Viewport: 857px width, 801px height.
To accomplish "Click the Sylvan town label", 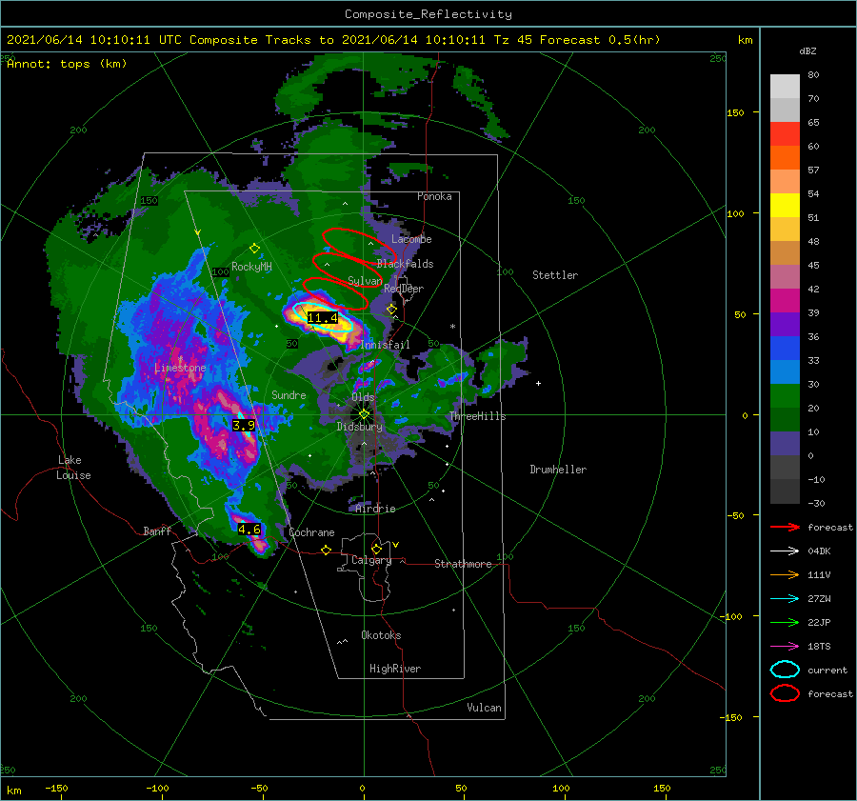I will coord(365,281).
